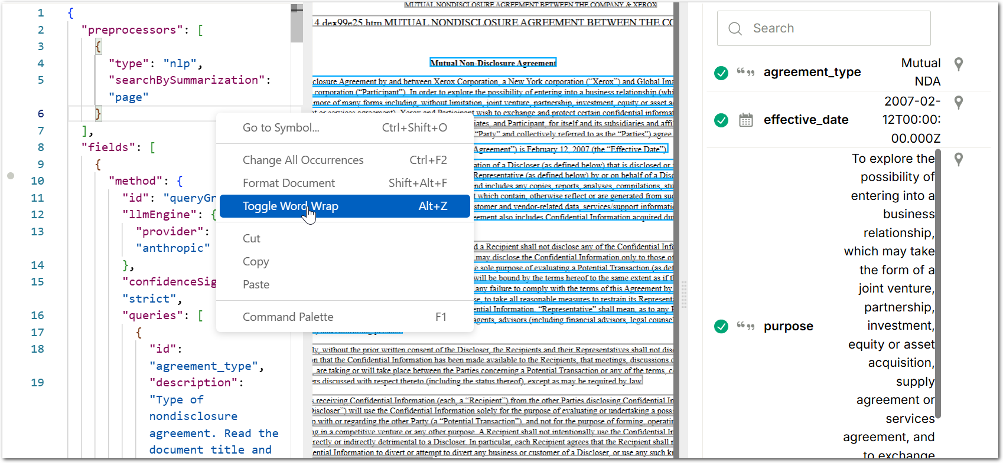Image resolution: width=1003 pixels, height=463 pixels.
Task: Click the "preprocessors" key on line 2
Action: (x=132, y=30)
